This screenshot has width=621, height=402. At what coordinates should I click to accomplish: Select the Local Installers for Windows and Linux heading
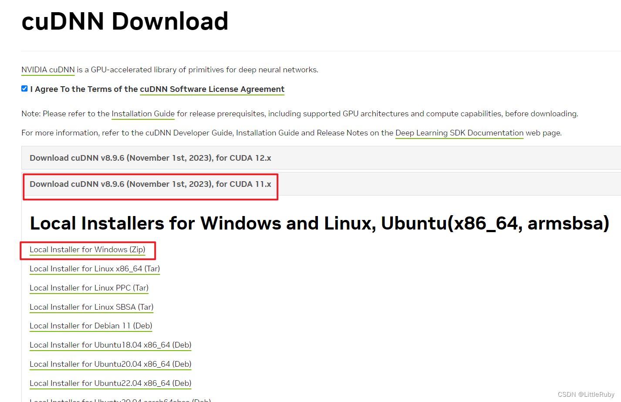319,223
